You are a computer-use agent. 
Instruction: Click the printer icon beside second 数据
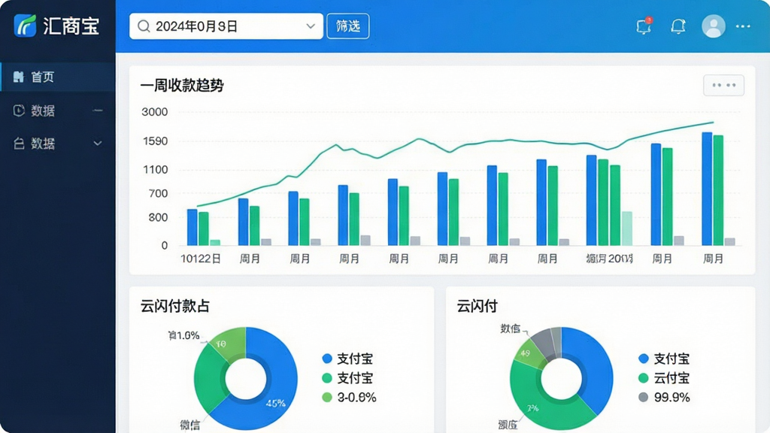point(19,144)
